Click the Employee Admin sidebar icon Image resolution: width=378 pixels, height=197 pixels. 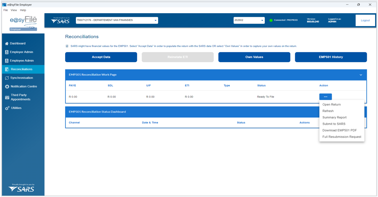(x=7, y=61)
